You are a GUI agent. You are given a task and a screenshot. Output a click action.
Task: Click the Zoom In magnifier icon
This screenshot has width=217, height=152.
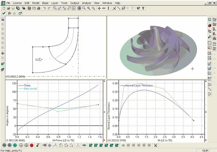click(89, 8)
